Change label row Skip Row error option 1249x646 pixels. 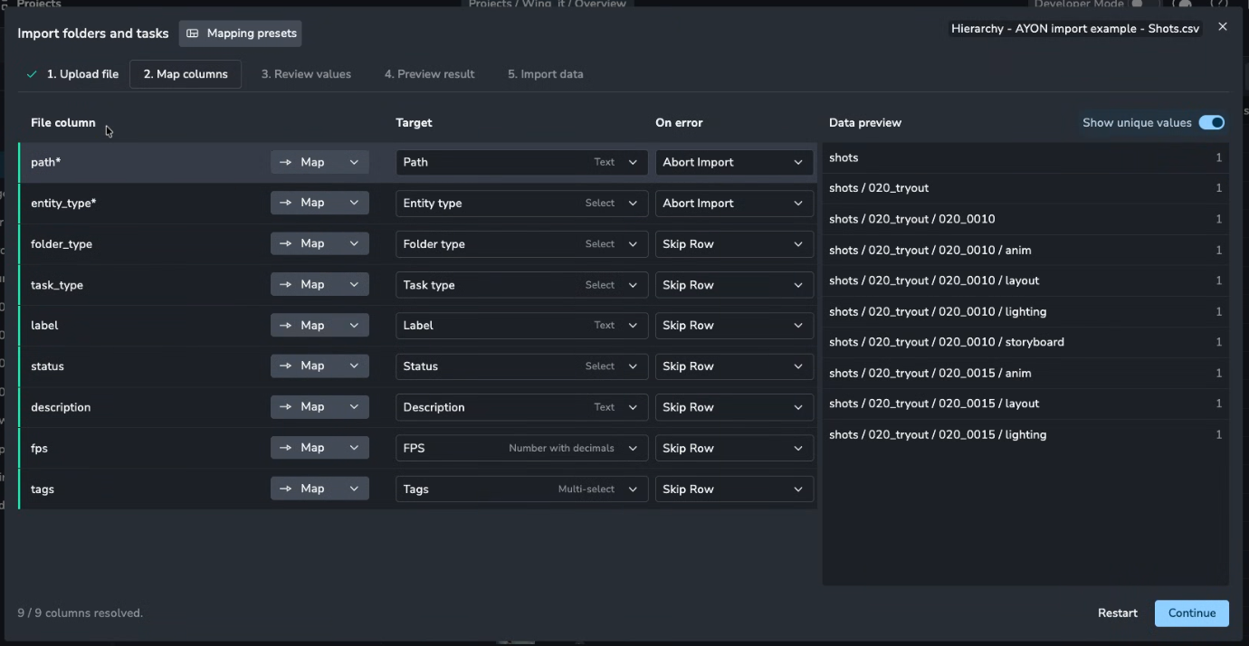734,325
